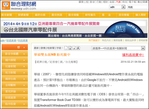This screenshot has width=149, height=109.
Task: Click hot keyword 商業推薦
Action: (118, 41)
